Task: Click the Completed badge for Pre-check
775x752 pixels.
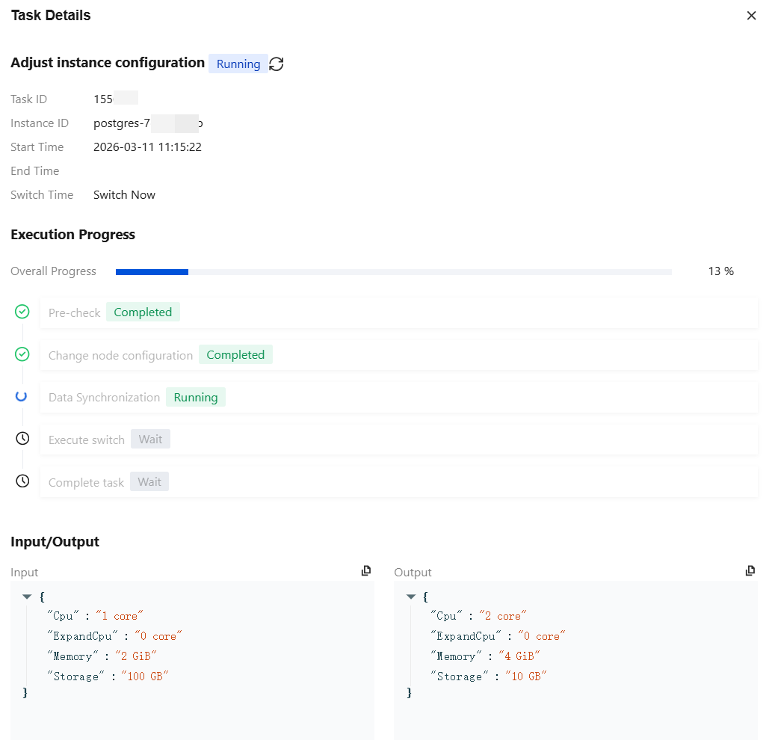Action: pos(143,312)
